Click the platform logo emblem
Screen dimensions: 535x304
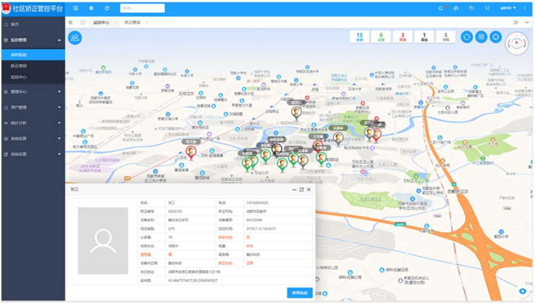click(x=6, y=8)
